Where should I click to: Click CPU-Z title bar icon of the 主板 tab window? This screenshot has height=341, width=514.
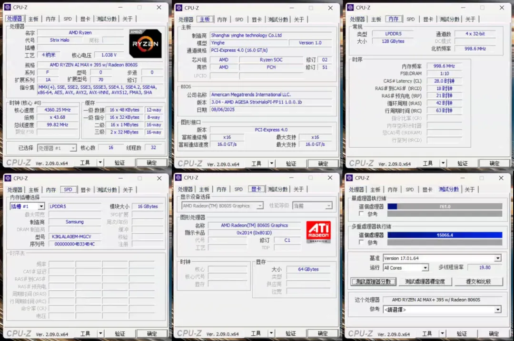tap(178, 8)
